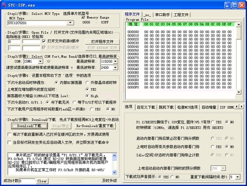Switch to the 选项 tab

[x=129, y=107]
